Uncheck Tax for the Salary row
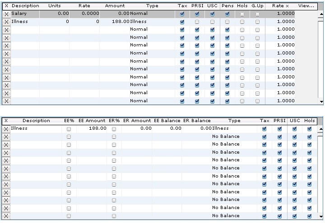Viewport: 325px width, 223px height. [x=182, y=14]
